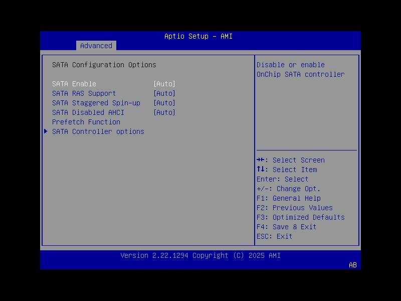Click the Enter: Select hint
Image resolution: width=401 pixels, height=301 pixels.
pyautogui.click(x=282, y=179)
